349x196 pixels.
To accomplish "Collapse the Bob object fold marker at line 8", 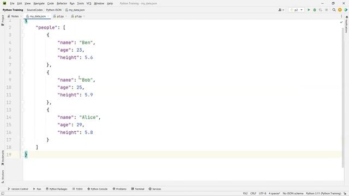I will tap(23, 72).
